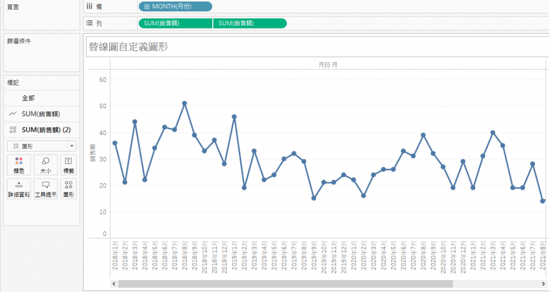Viewport: 549px width, 292px height.
Task: Click the line icon beside SUM(銷售額)
Action: (13, 114)
